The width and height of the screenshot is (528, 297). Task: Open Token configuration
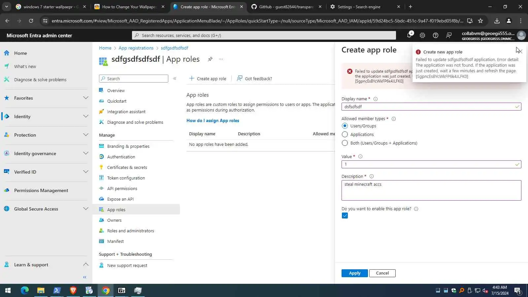[x=126, y=178]
